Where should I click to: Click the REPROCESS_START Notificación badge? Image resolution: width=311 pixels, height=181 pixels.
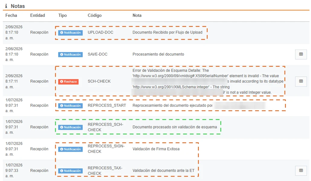point(70,106)
